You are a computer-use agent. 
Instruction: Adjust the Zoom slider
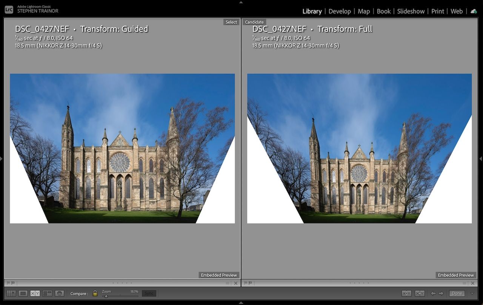click(x=107, y=296)
